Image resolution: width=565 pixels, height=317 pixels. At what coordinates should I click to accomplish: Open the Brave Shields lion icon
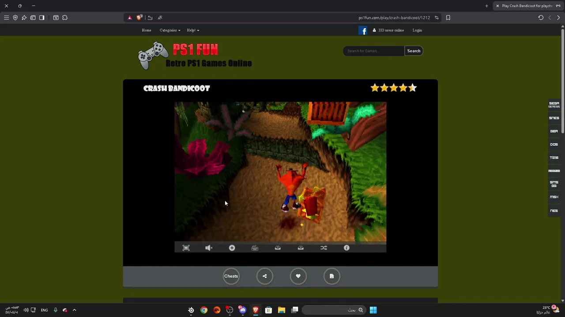(139, 18)
